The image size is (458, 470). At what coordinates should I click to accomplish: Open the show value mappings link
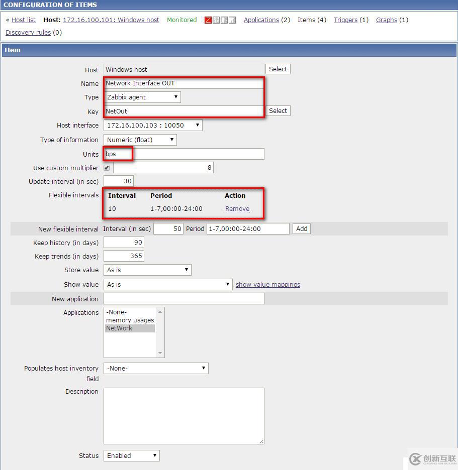[268, 284]
